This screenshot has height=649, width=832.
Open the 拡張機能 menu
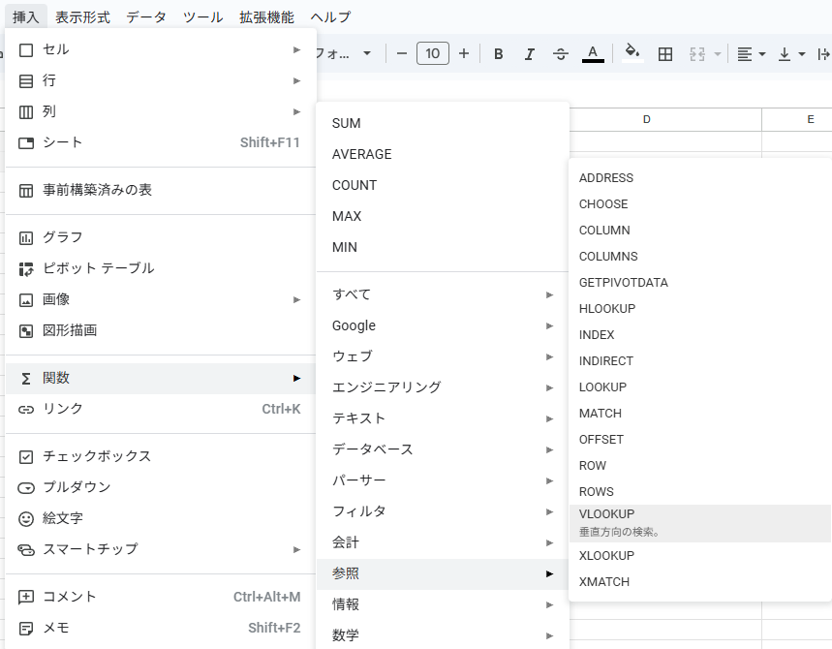(x=266, y=17)
